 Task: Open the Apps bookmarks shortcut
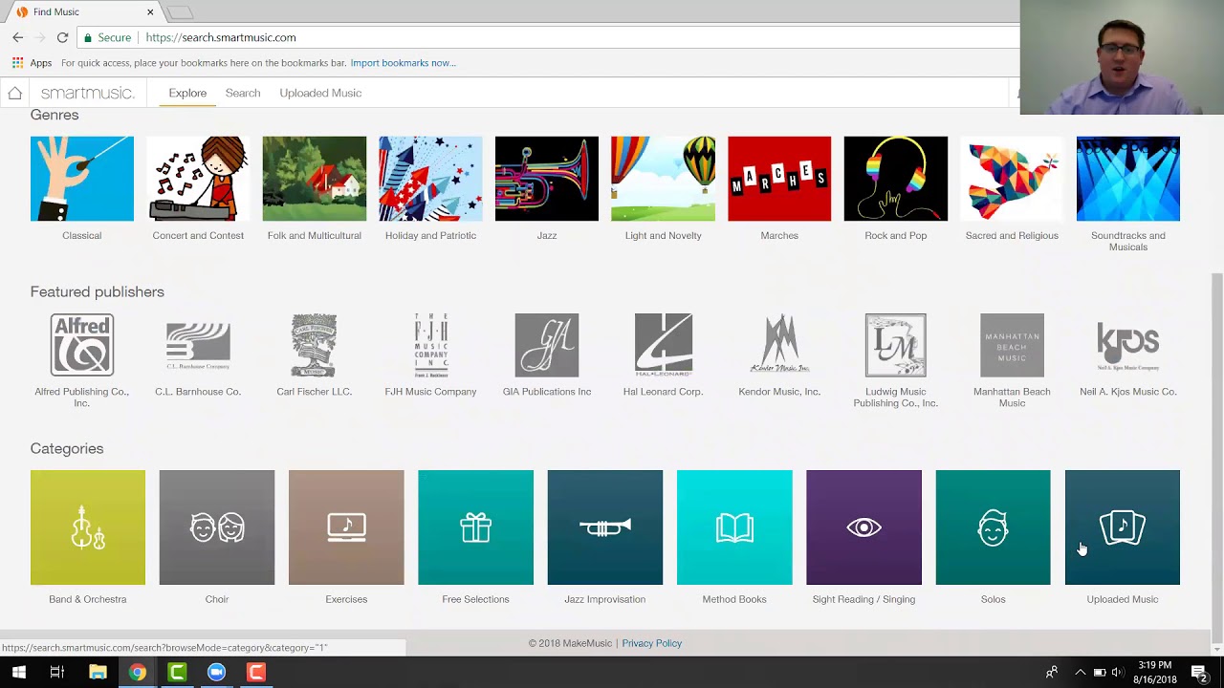click(32, 63)
